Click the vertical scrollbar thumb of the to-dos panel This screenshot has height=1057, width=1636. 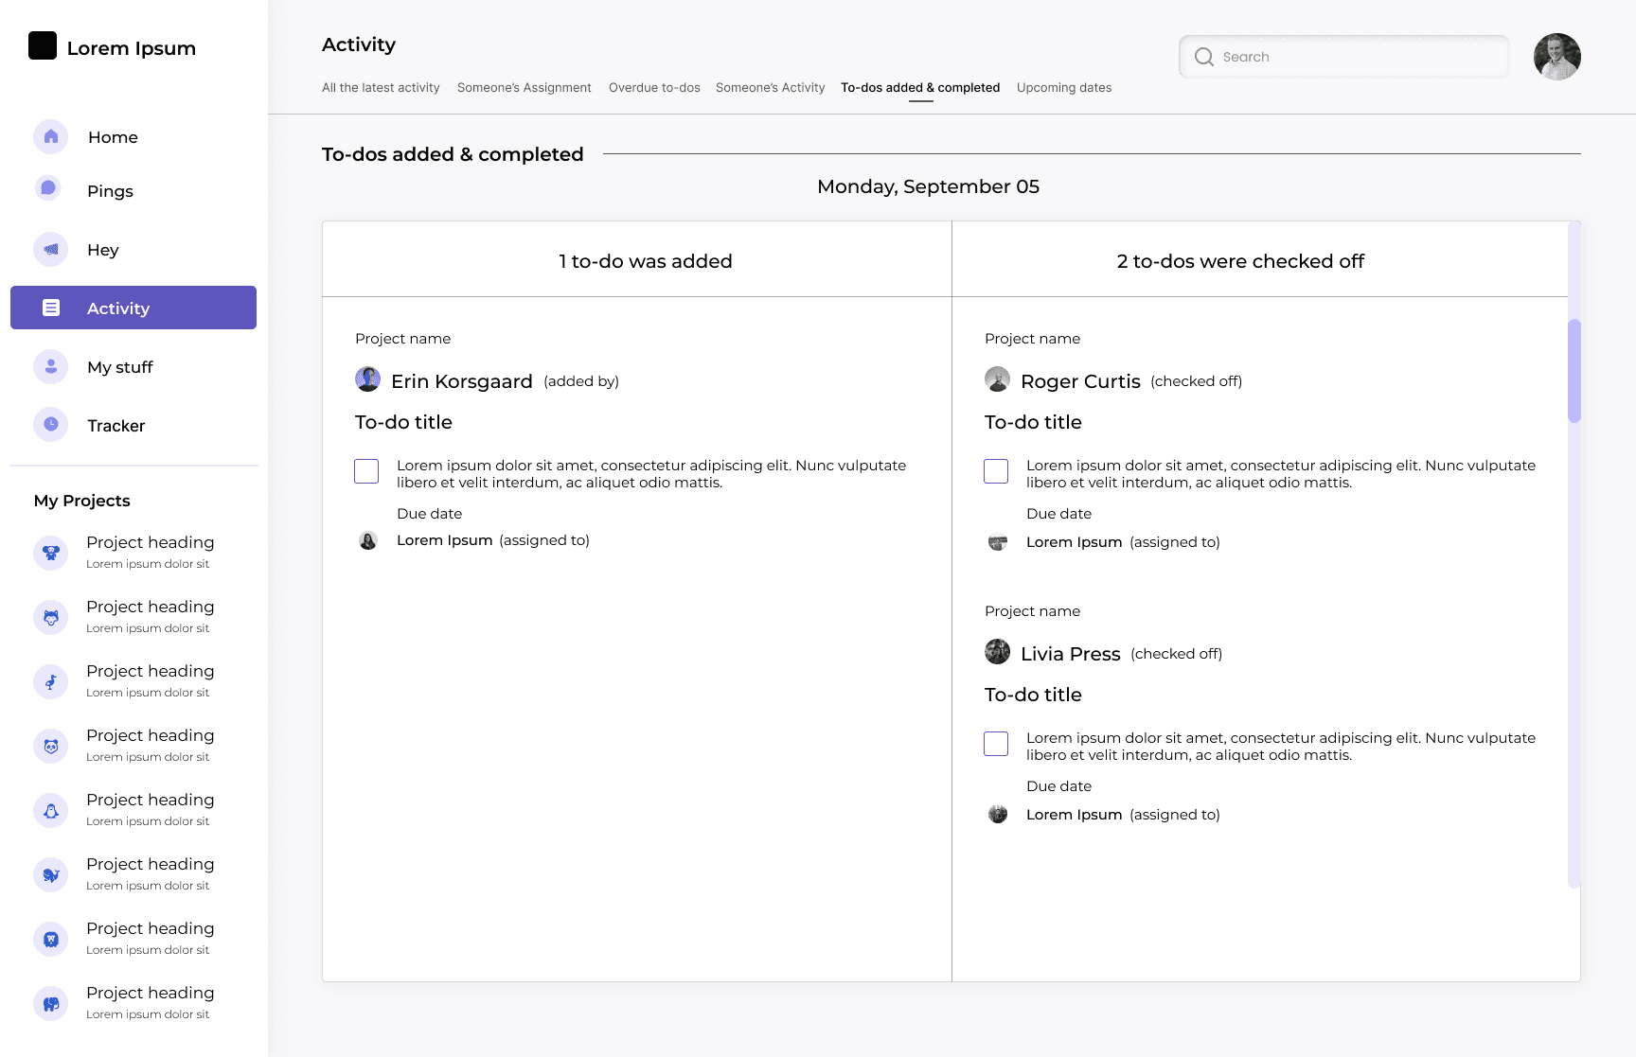[1574, 371]
